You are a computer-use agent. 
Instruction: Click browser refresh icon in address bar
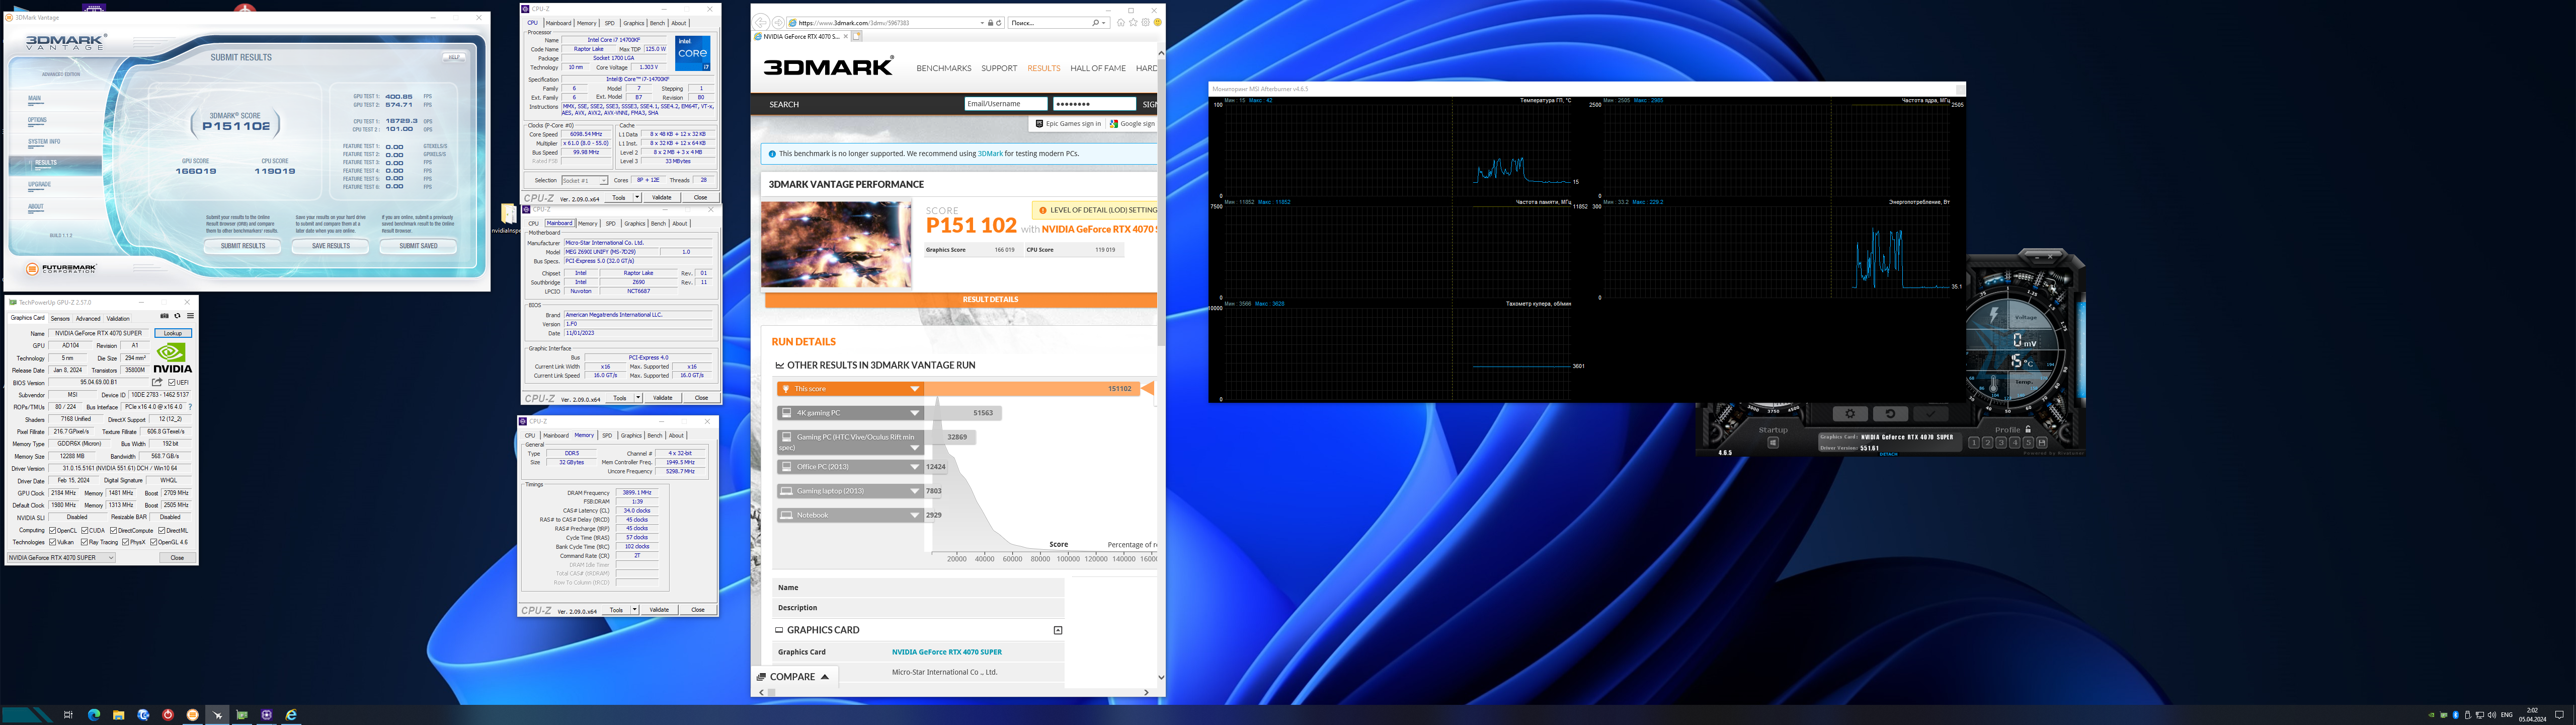(999, 23)
